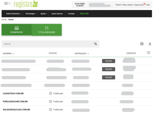Click the registro.br logo

tap(26, 4)
